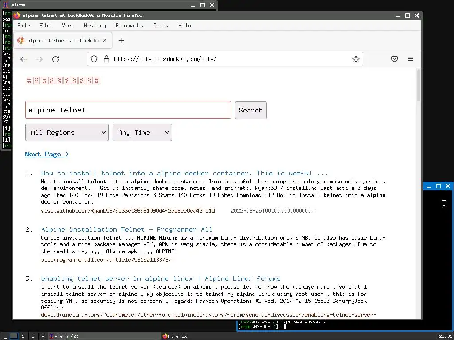Open enabling telnet server in alpine linux result
Image resolution: width=454 pixels, height=340 pixels.
click(x=160, y=278)
